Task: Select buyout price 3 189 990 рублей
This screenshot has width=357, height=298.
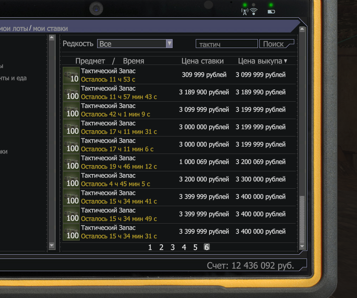Action: click(x=260, y=92)
